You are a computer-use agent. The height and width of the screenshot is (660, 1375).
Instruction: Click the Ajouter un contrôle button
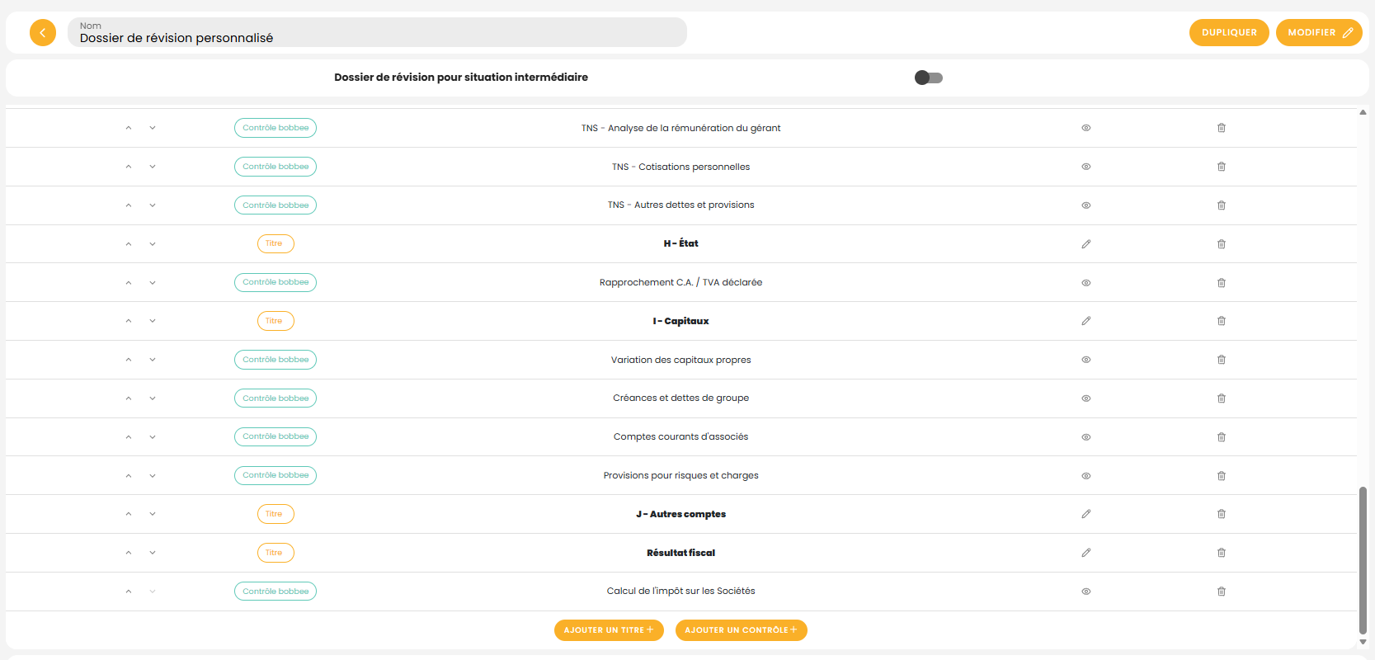tap(741, 630)
